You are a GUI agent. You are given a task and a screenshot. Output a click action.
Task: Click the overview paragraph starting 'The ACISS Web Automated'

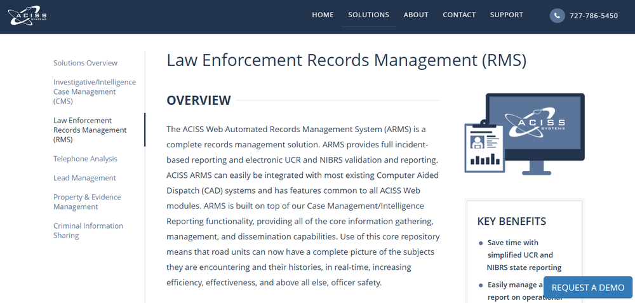[303, 206]
